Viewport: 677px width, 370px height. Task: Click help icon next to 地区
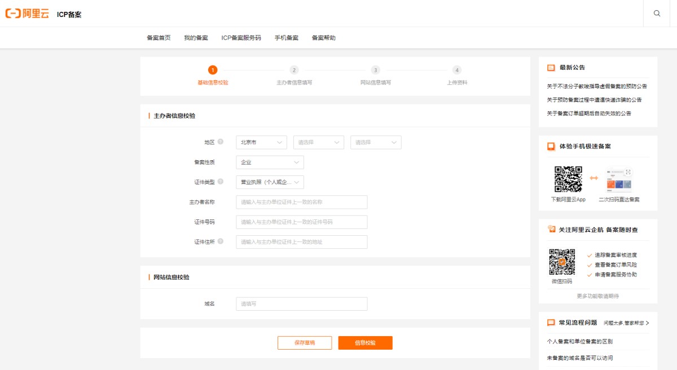click(x=221, y=142)
